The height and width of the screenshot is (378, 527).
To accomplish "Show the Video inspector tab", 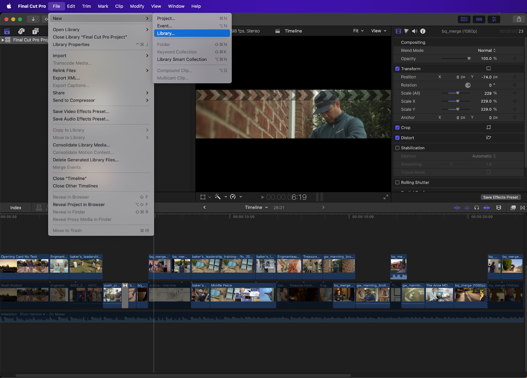I will [x=398, y=31].
